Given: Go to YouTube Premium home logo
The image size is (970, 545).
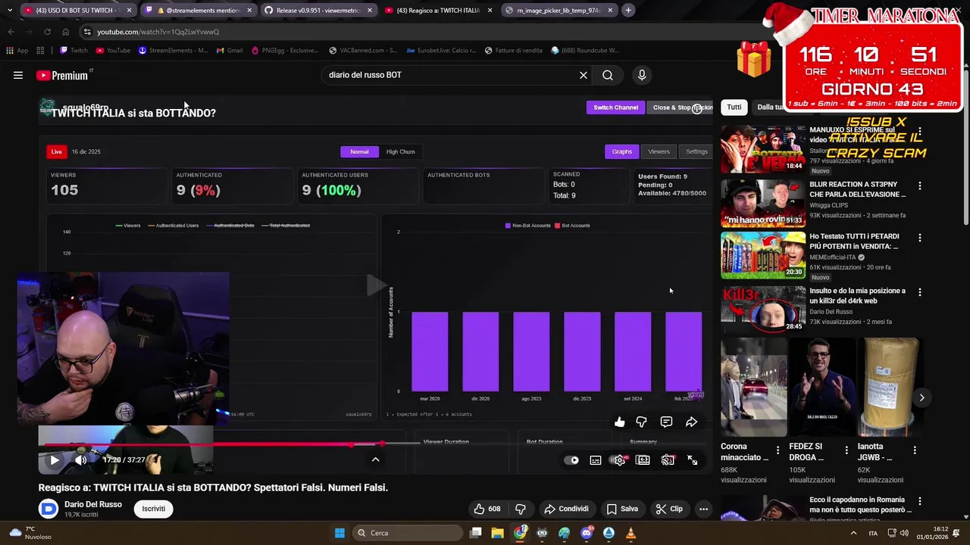Looking at the screenshot, I should click(64, 75).
